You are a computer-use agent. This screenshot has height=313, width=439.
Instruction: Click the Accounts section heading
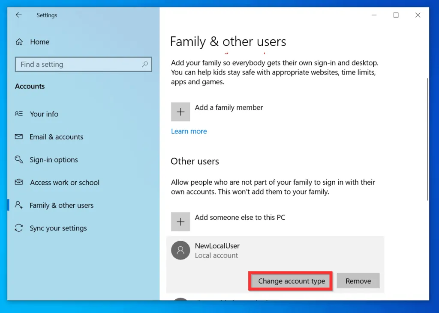pyautogui.click(x=30, y=86)
